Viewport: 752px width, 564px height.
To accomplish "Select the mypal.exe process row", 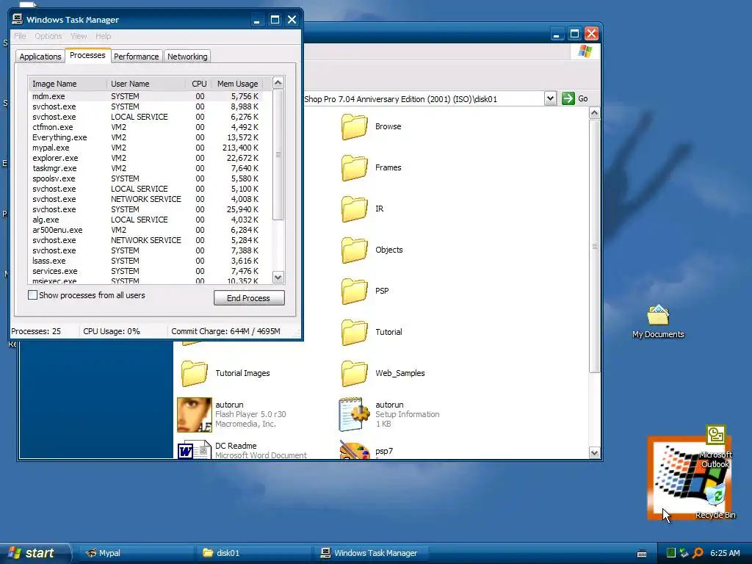I will (x=146, y=148).
